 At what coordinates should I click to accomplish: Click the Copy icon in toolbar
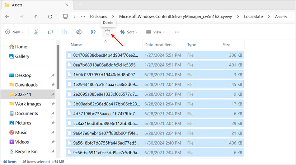(x=50, y=32)
